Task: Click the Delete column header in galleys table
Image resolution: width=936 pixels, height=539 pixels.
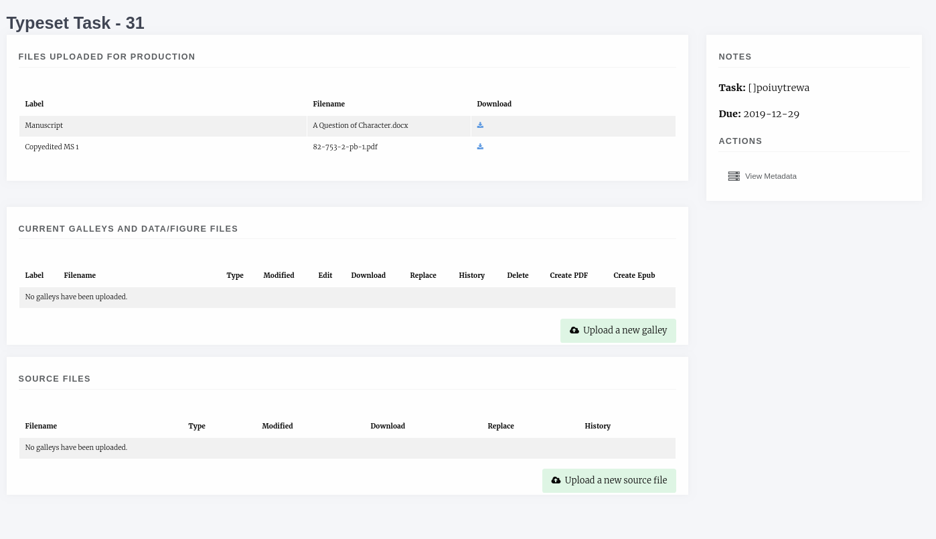Action: (x=518, y=275)
